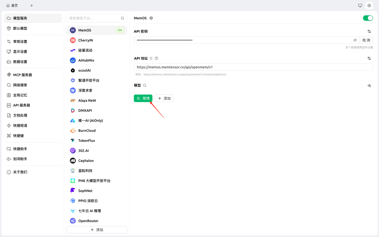The height and width of the screenshot is (237, 379).
Task: Toggle the MemOS provider enable switch
Action: pyautogui.click(x=368, y=18)
